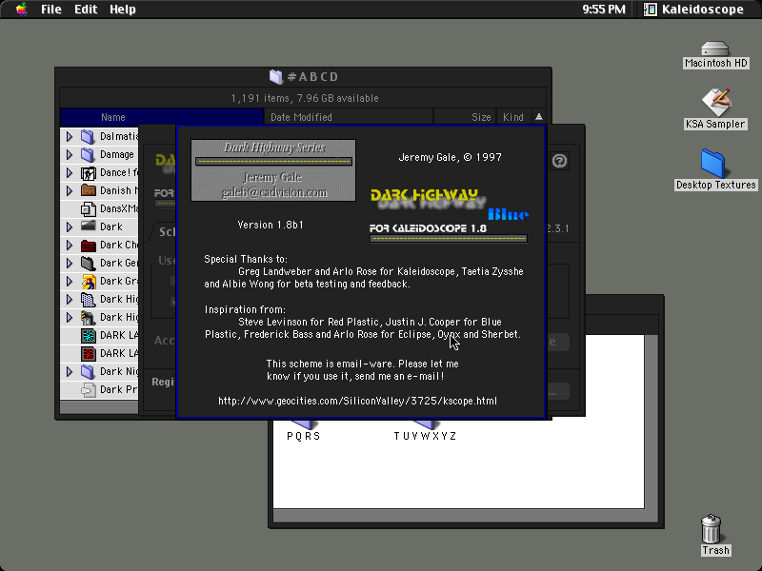This screenshot has width=762, height=571.
Task: Click the Kaleidoscope help question mark icon
Action: point(559,161)
